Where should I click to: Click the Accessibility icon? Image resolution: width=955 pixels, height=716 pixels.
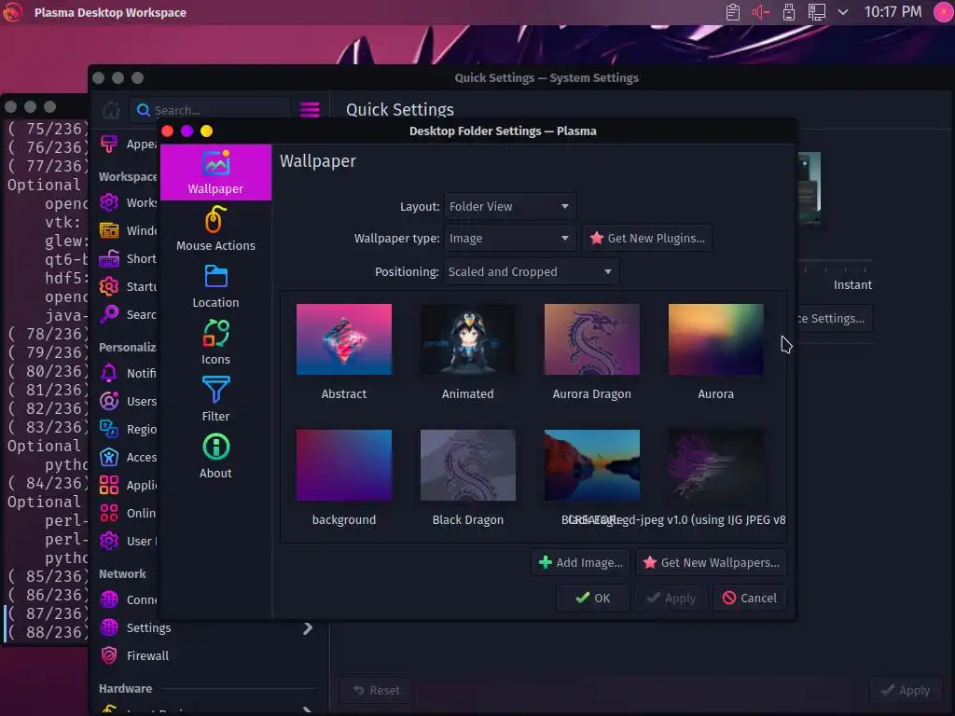[109, 457]
